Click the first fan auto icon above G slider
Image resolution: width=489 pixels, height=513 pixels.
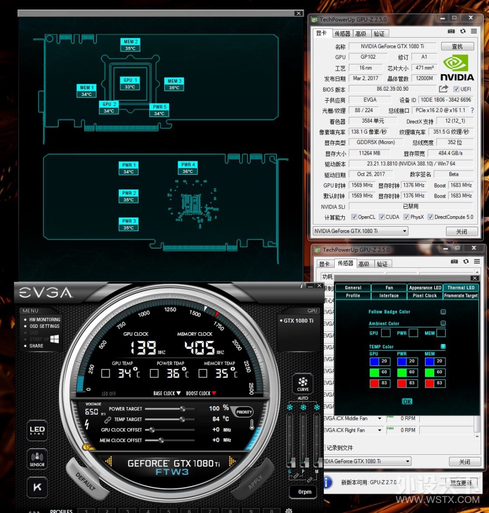coord(290,408)
